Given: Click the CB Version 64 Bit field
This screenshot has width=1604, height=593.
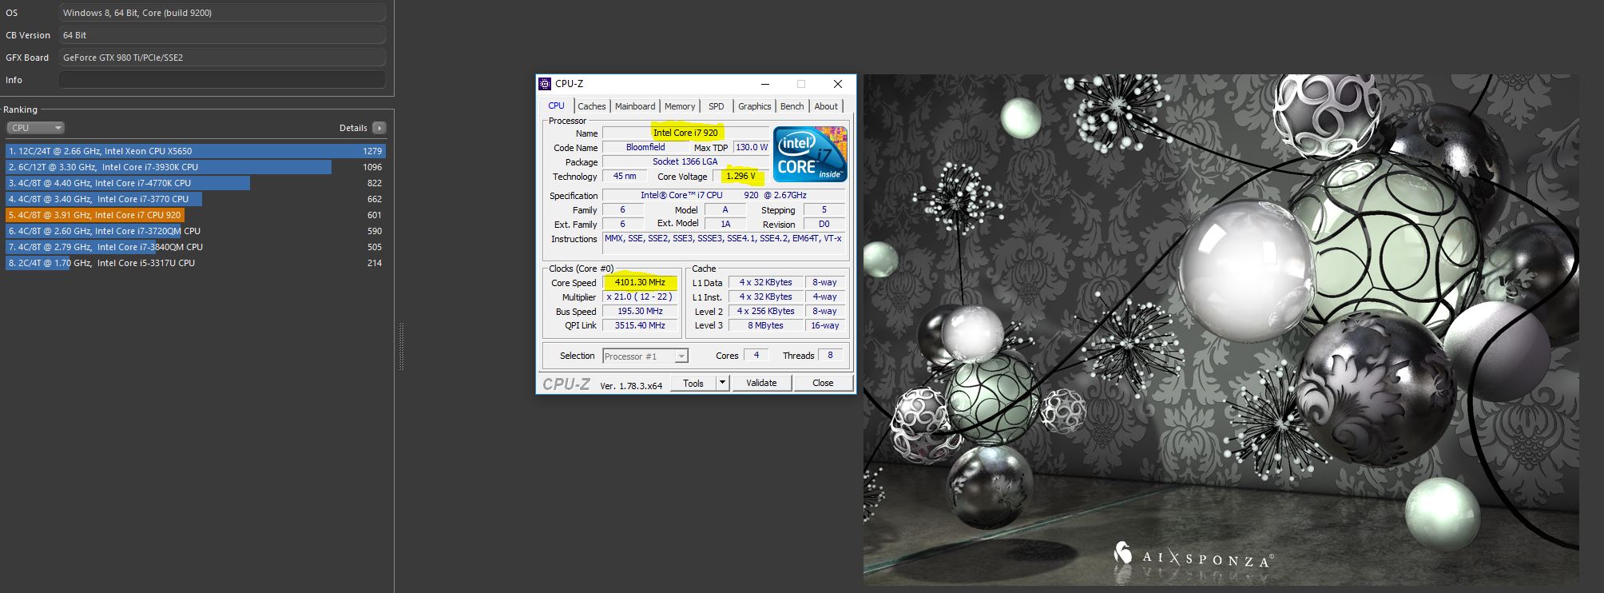Looking at the screenshot, I should [222, 35].
